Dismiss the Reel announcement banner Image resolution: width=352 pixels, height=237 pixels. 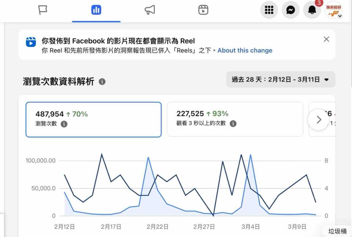pos(326,39)
